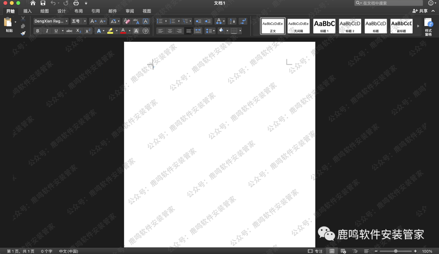Switch to the 插入 (Insert) tab
This screenshot has height=254, width=439.
[x=27, y=11]
